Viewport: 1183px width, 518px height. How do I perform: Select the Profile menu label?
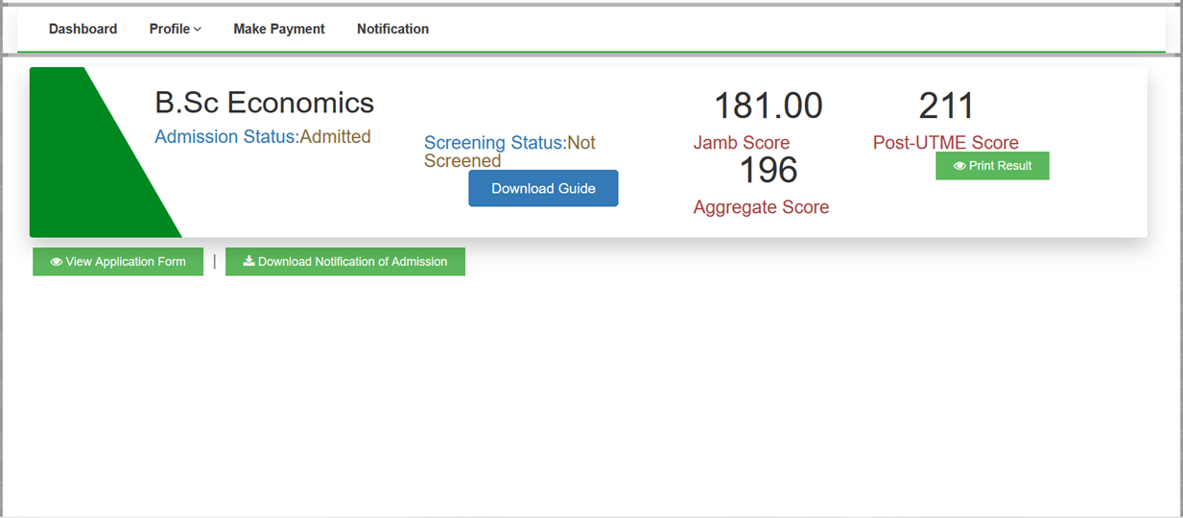click(169, 29)
